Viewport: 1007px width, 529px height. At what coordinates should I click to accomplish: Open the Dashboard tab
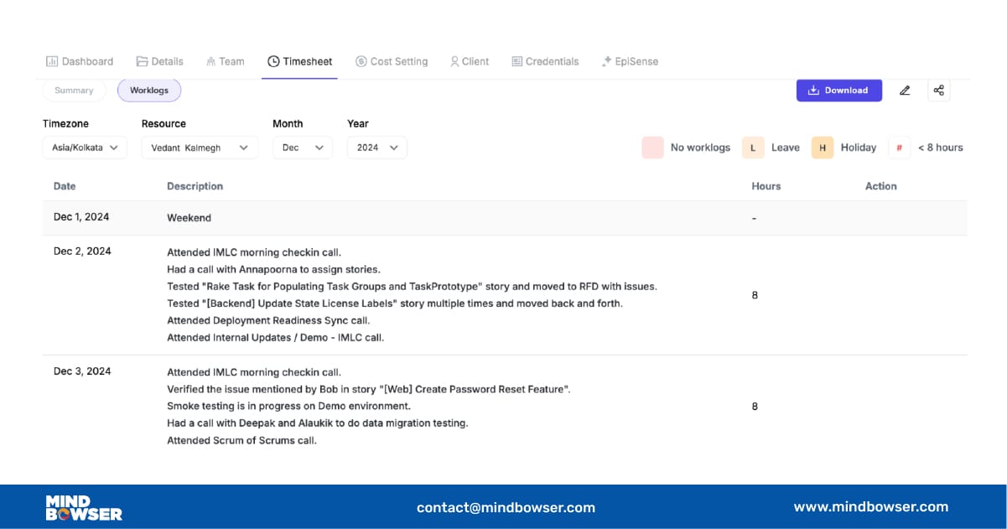pos(80,61)
